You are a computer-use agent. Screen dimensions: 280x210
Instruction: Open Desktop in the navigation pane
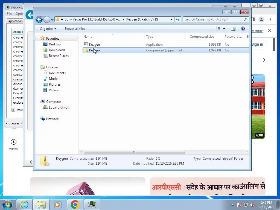pyautogui.click(x=55, y=44)
